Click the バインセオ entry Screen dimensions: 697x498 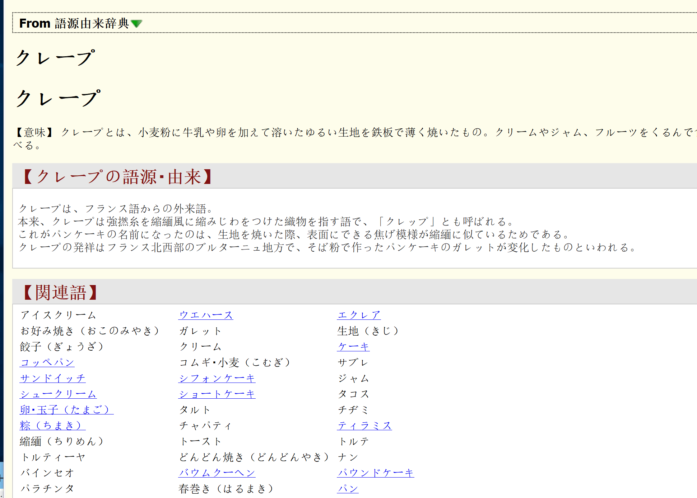pos(47,473)
